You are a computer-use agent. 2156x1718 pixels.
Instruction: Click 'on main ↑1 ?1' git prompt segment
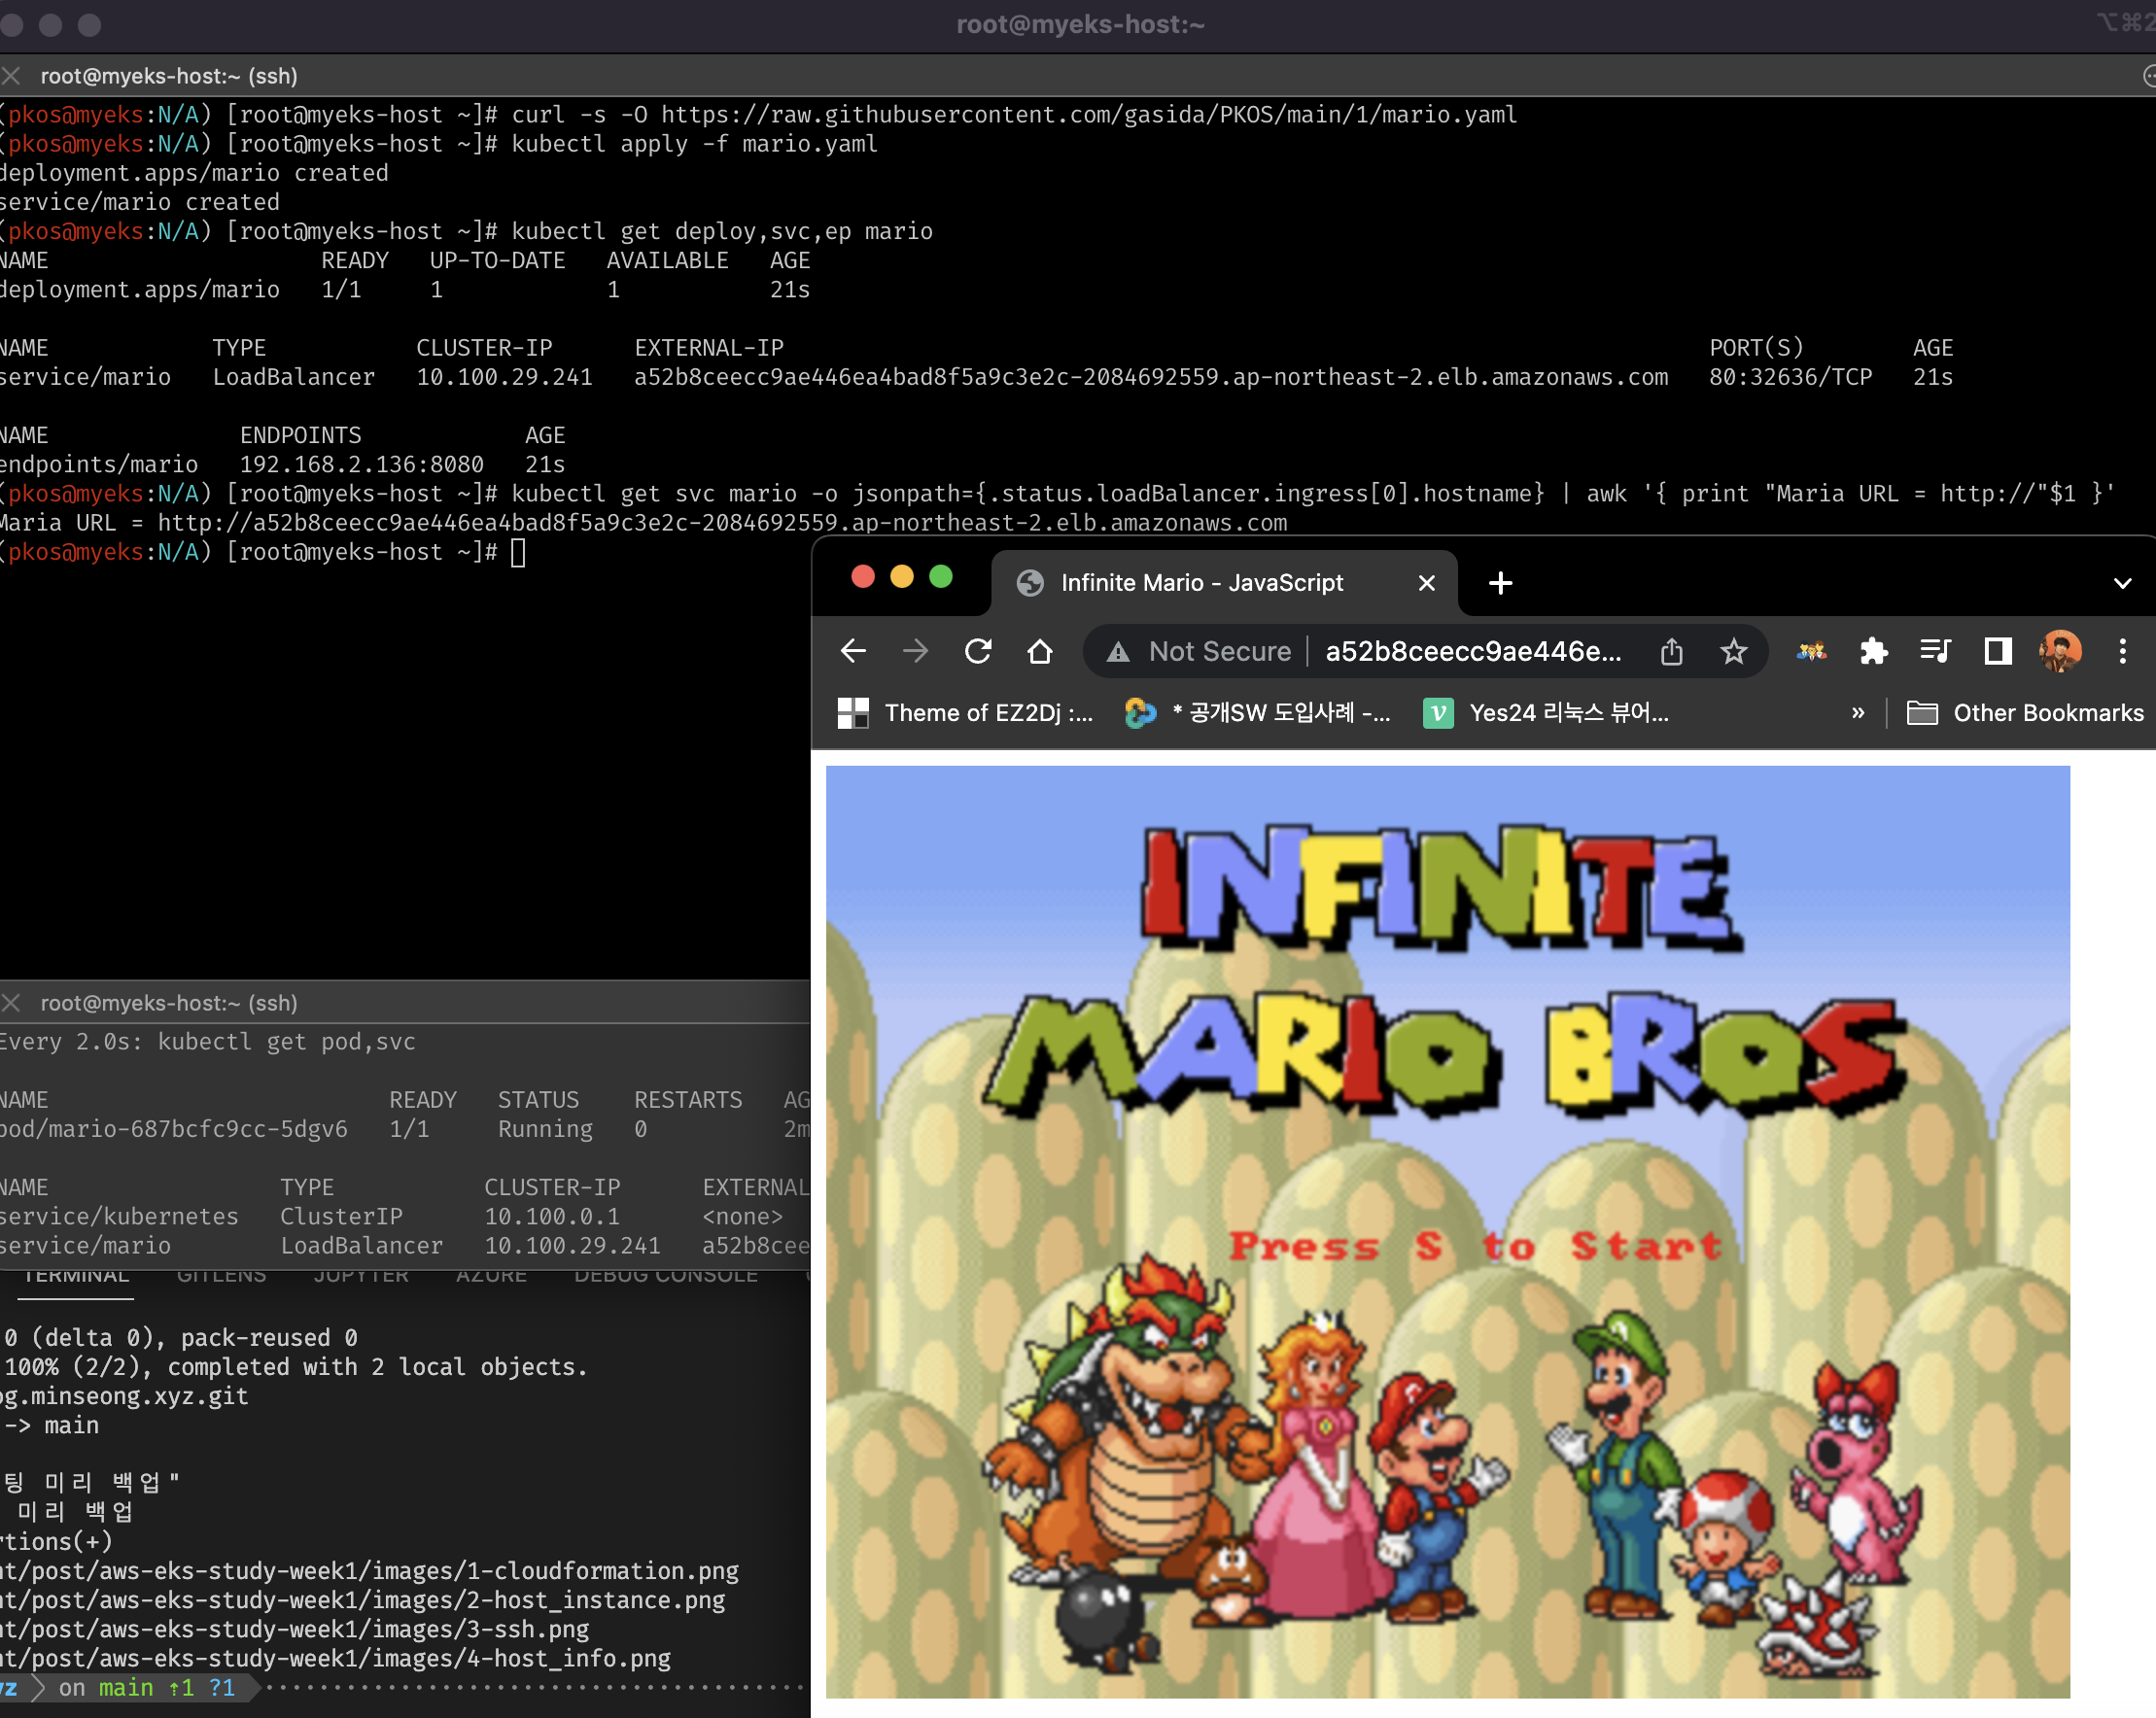pos(146,1688)
